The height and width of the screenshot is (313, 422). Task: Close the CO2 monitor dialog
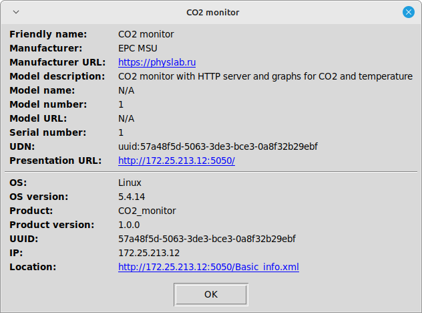(409, 12)
